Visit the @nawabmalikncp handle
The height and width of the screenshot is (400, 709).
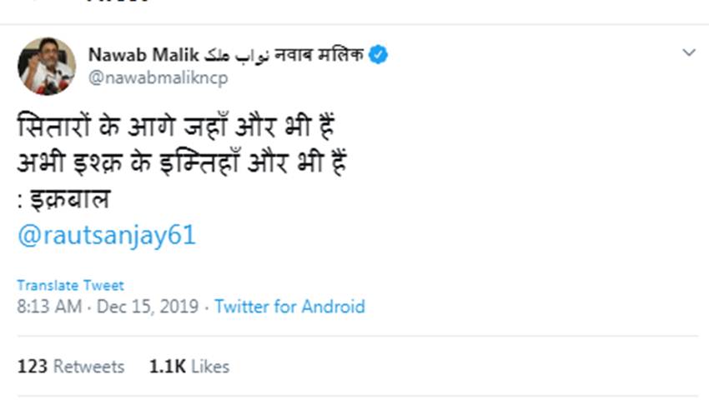tap(157, 77)
